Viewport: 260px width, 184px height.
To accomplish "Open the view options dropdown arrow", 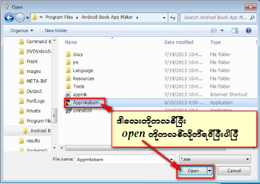I will pyautogui.click(x=222, y=31).
